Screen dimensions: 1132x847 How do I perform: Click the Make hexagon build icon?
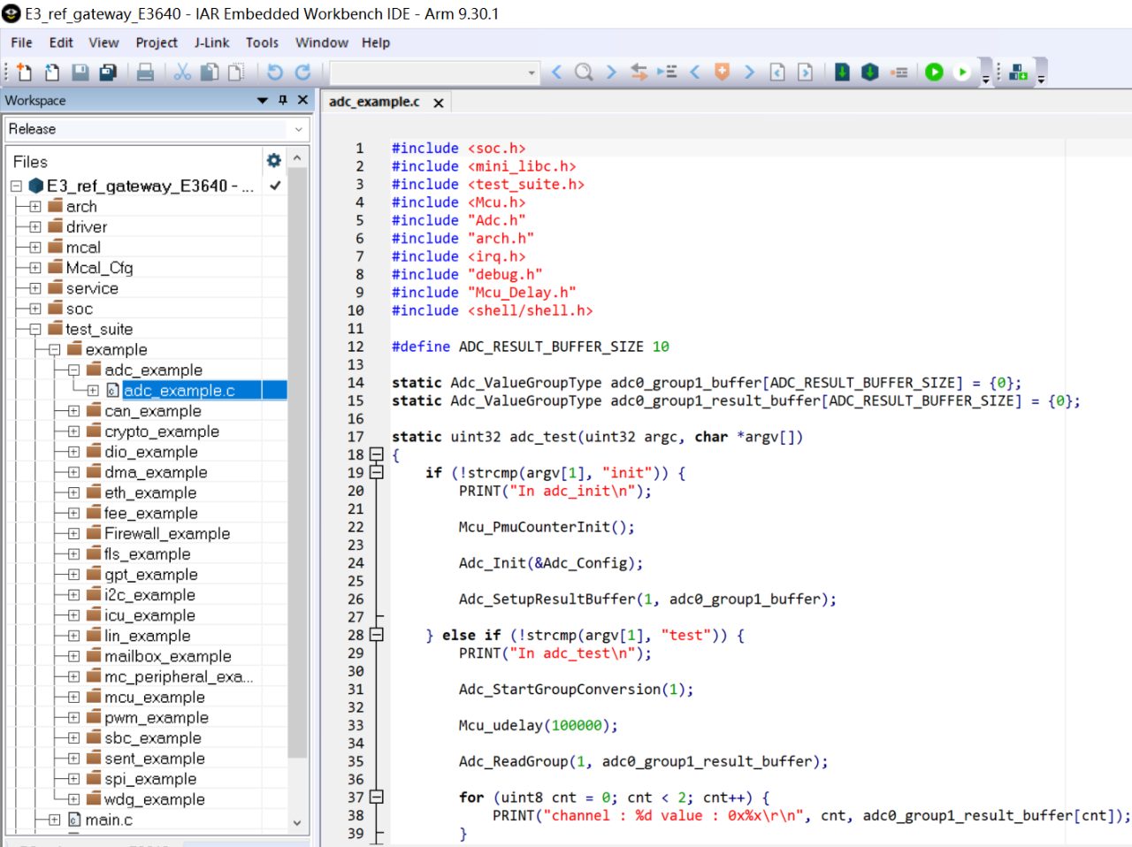pyautogui.click(x=870, y=72)
